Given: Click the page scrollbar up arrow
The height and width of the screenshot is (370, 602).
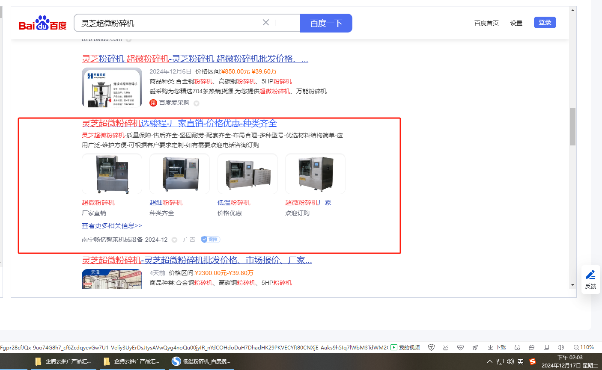Looking at the screenshot, I should pos(572,10).
